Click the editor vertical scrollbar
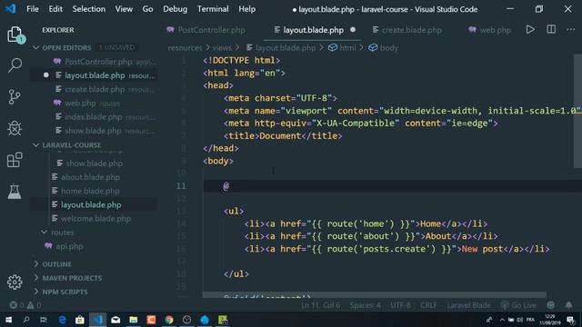This screenshot has height=327, width=582. click(577, 111)
